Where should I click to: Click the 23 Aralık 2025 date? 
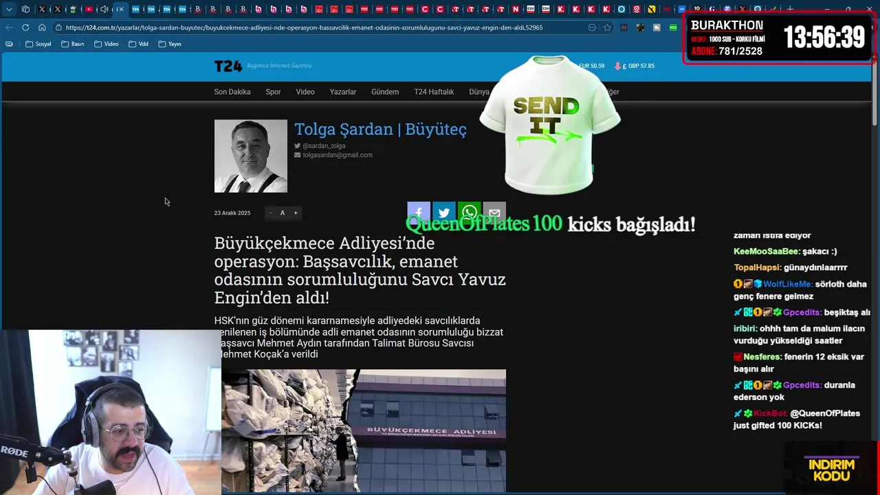click(232, 213)
